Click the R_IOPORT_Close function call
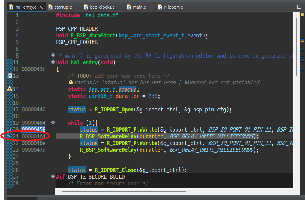305x200 pixels. point(116,170)
